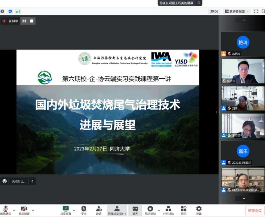Open the Speaker view (演讲者视图) dropdown

click(x=237, y=11)
